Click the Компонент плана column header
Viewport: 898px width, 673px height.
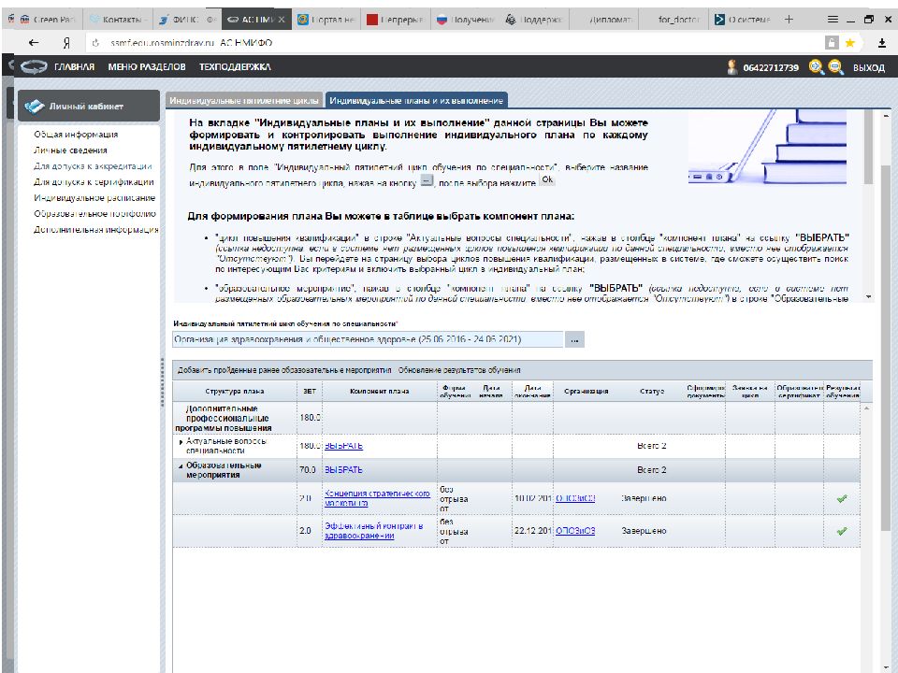click(379, 392)
